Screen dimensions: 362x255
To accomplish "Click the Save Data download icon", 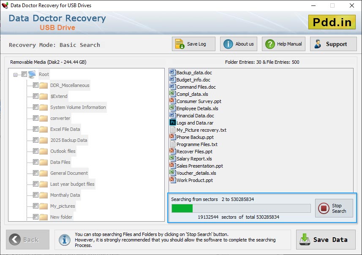I will click(305, 239).
